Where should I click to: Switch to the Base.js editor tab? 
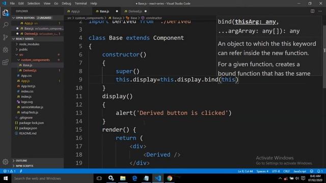106,11
